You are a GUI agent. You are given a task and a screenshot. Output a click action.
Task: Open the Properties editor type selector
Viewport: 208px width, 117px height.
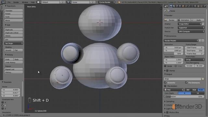pos(166,6)
